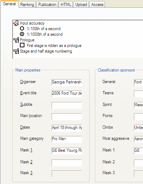The height and width of the screenshot is (184, 143).
Task: Click the disabled Main properties Mask 3 field
Action: click(67, 174)
